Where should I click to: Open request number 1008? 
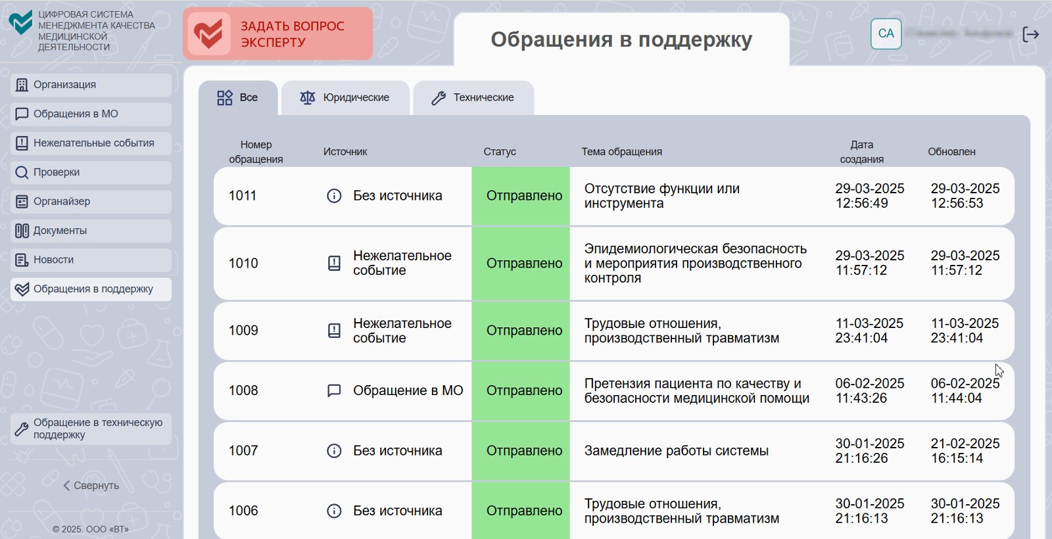243,390
